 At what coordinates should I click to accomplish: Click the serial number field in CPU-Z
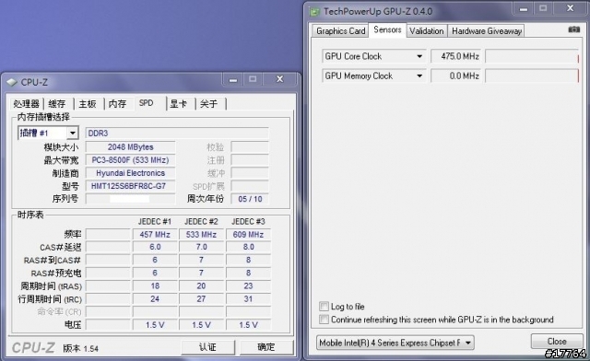coord(130,199)
